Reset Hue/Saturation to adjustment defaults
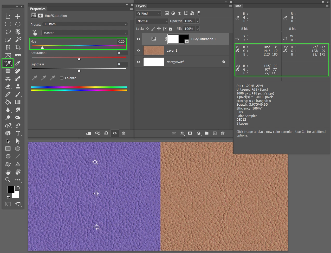 [106, 133]
